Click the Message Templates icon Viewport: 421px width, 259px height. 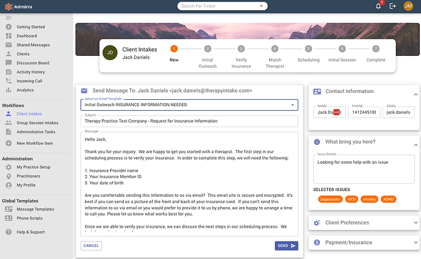pyautogui.click(x=9, y=209)
